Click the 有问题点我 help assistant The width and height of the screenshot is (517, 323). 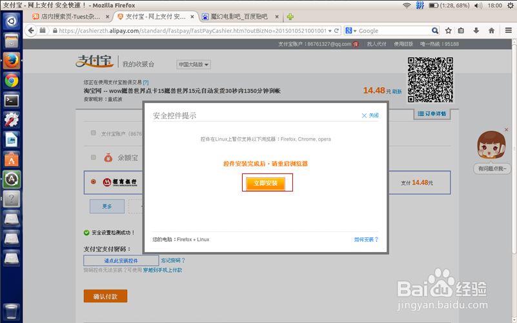click(492, 168)
